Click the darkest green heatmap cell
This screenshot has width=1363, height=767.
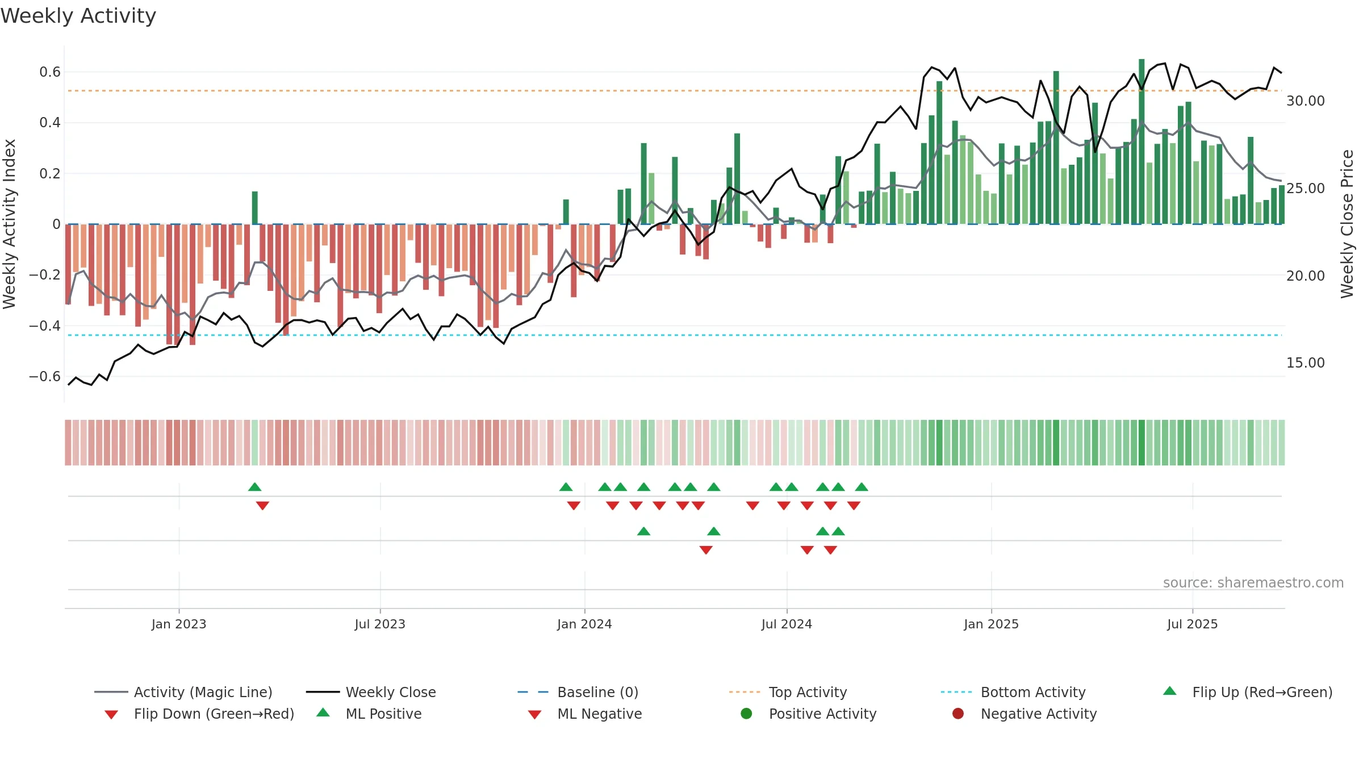[1142, 443]
